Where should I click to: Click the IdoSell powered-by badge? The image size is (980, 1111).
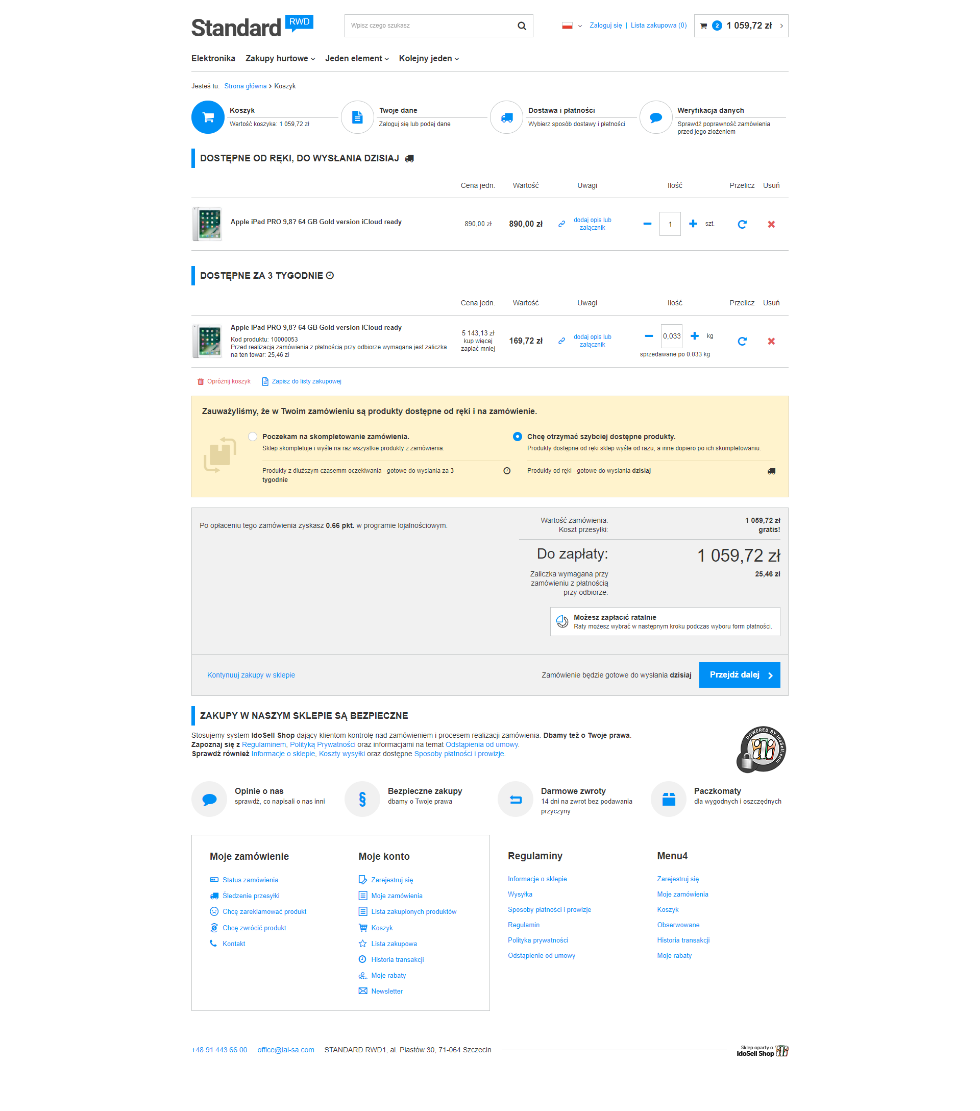tap(761, 749)
